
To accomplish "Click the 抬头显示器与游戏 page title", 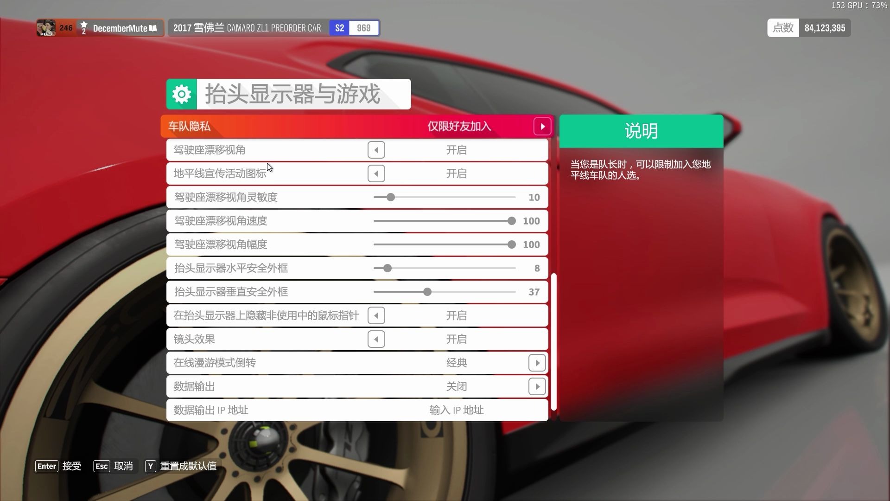I will tap(292, 94).
